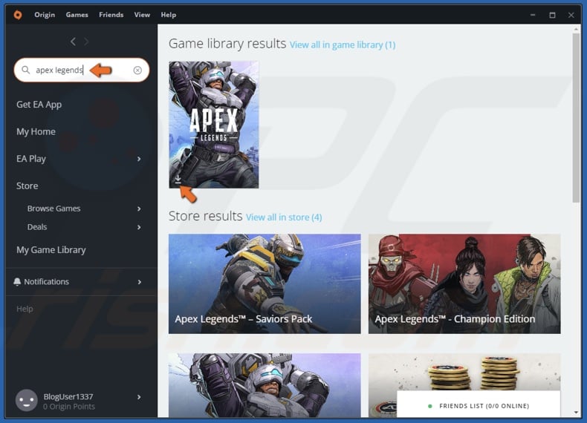Go forward with the right navigation arrow
Viewport: 587px width, 423px height.
pyautogui.click(x=86, y=42)
